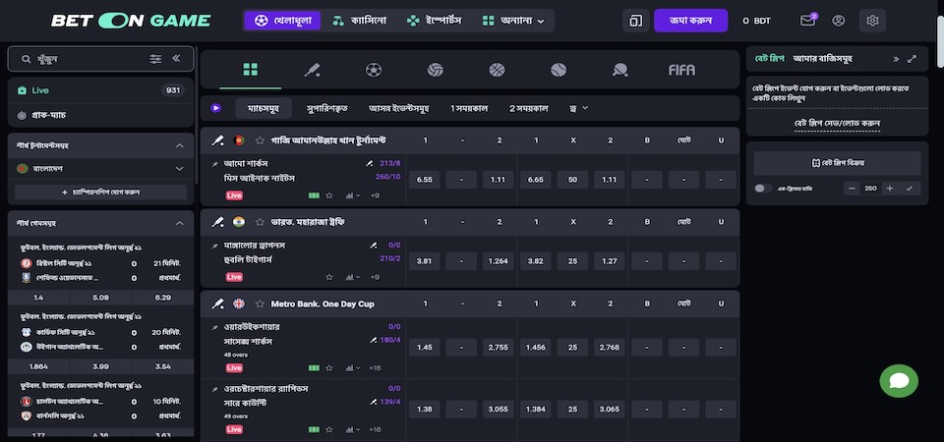This screenshot has height=442, width=944.
Task: Click the green chat support bubble
Action: click(899, 380)
